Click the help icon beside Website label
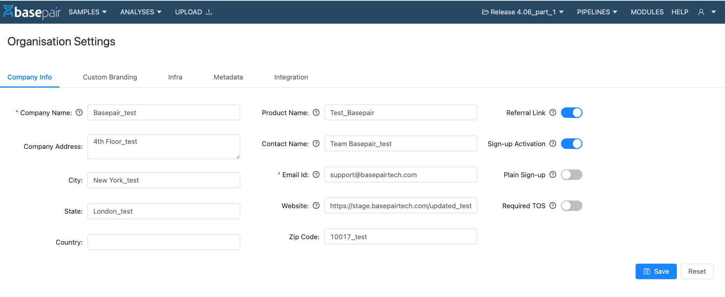 click(316, 205)
